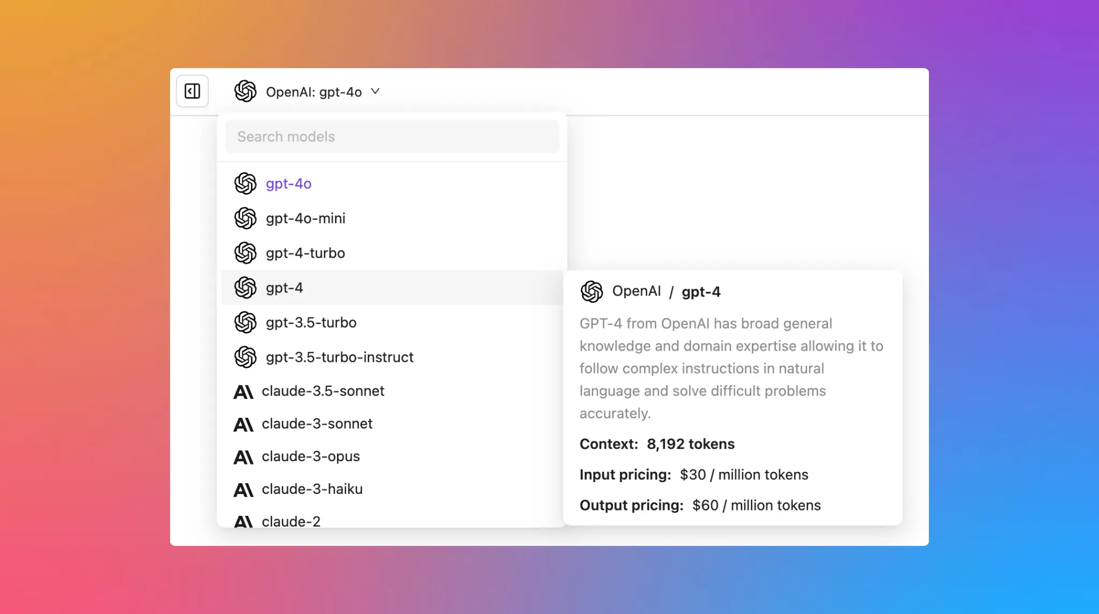Select the highlighted gpt-4 entry
This screenshot has width=1099, height=614.
(392, 288)
